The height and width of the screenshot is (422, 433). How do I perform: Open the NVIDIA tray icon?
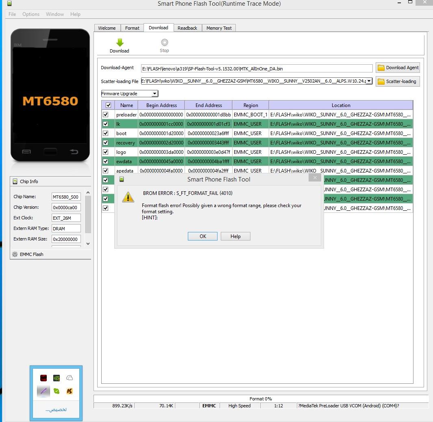57,378
